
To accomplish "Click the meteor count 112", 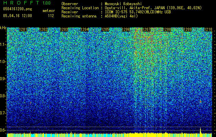I will point(51,16).
